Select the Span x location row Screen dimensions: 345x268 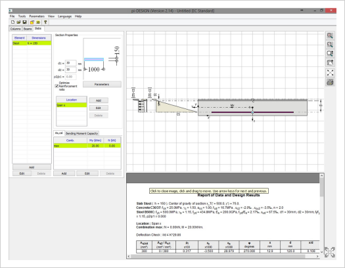click(x=72, y=105)
